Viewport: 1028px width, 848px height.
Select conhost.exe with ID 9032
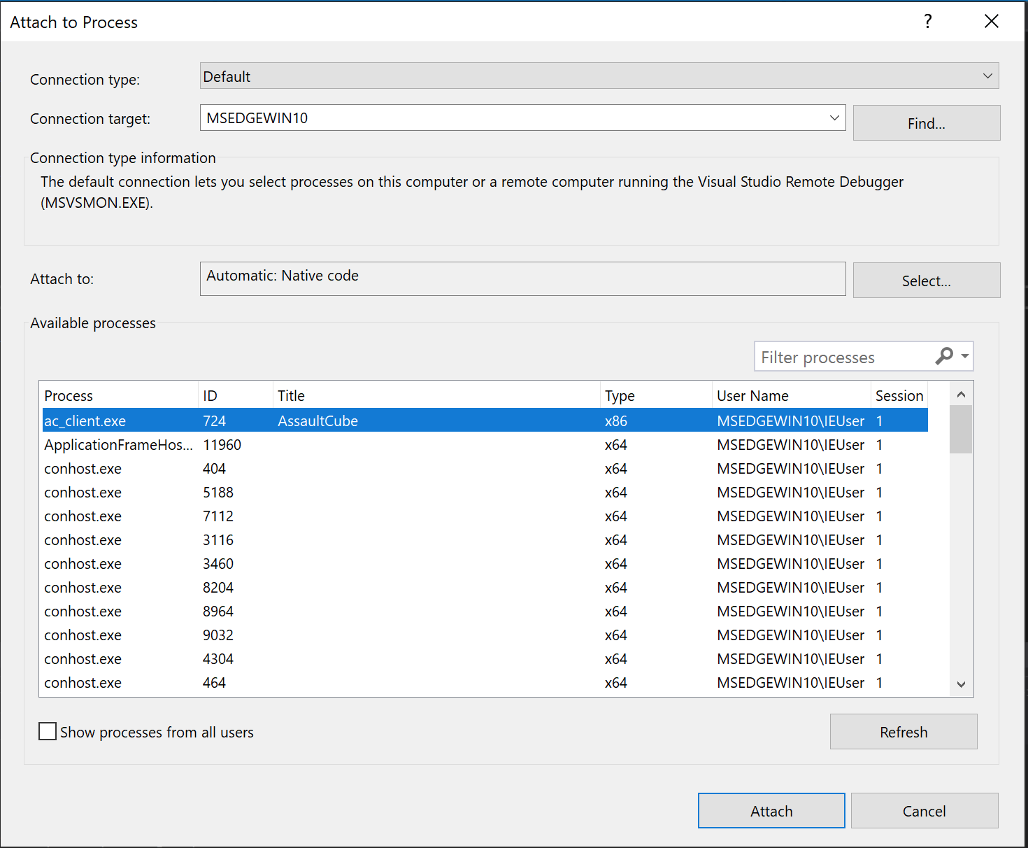tap(485, 635)
